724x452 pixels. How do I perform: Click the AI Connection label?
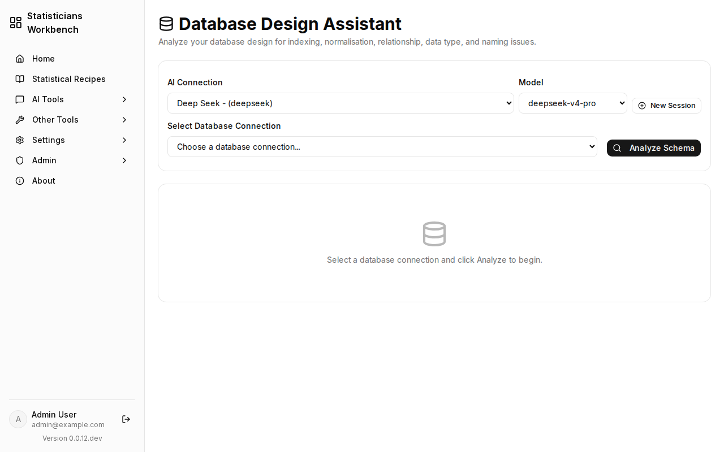click(x=195, y=82)
